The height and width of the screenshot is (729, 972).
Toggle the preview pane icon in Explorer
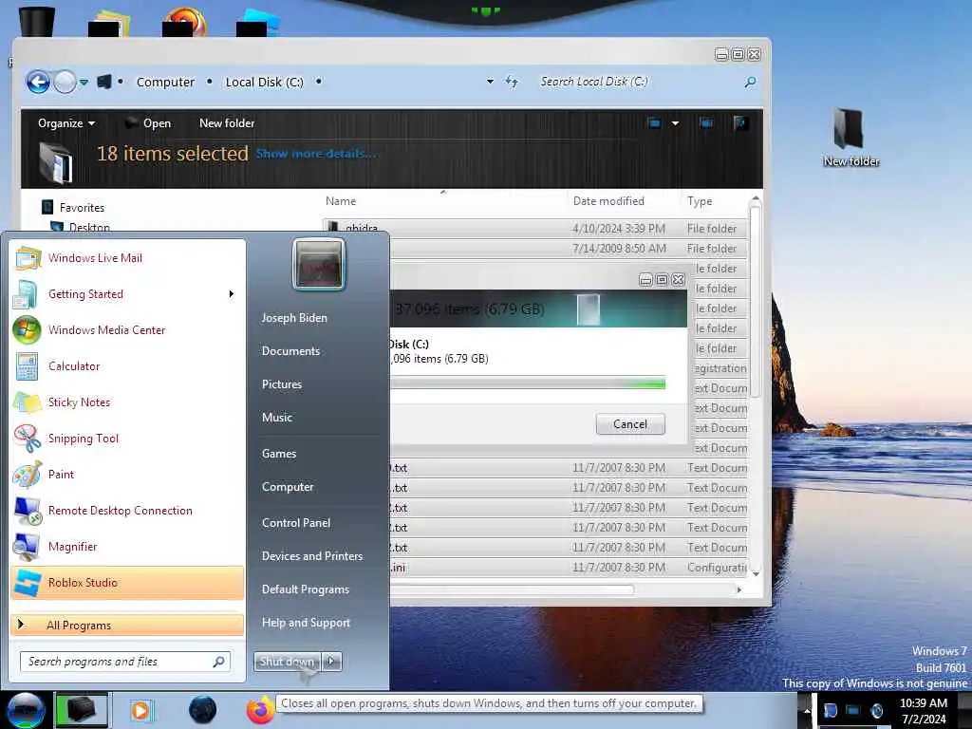click(706, 122)
